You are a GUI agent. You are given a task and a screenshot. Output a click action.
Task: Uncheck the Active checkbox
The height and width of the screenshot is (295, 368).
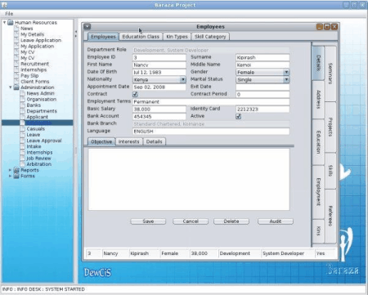click(x=238, y=116)
